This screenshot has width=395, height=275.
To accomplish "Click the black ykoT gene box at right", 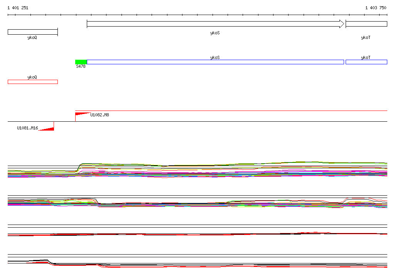I will 366,24.
